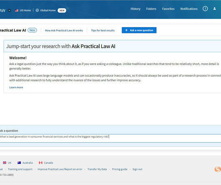Click the orange Thomson Reuters logo

pyautogui.click(x=218, y=169)
